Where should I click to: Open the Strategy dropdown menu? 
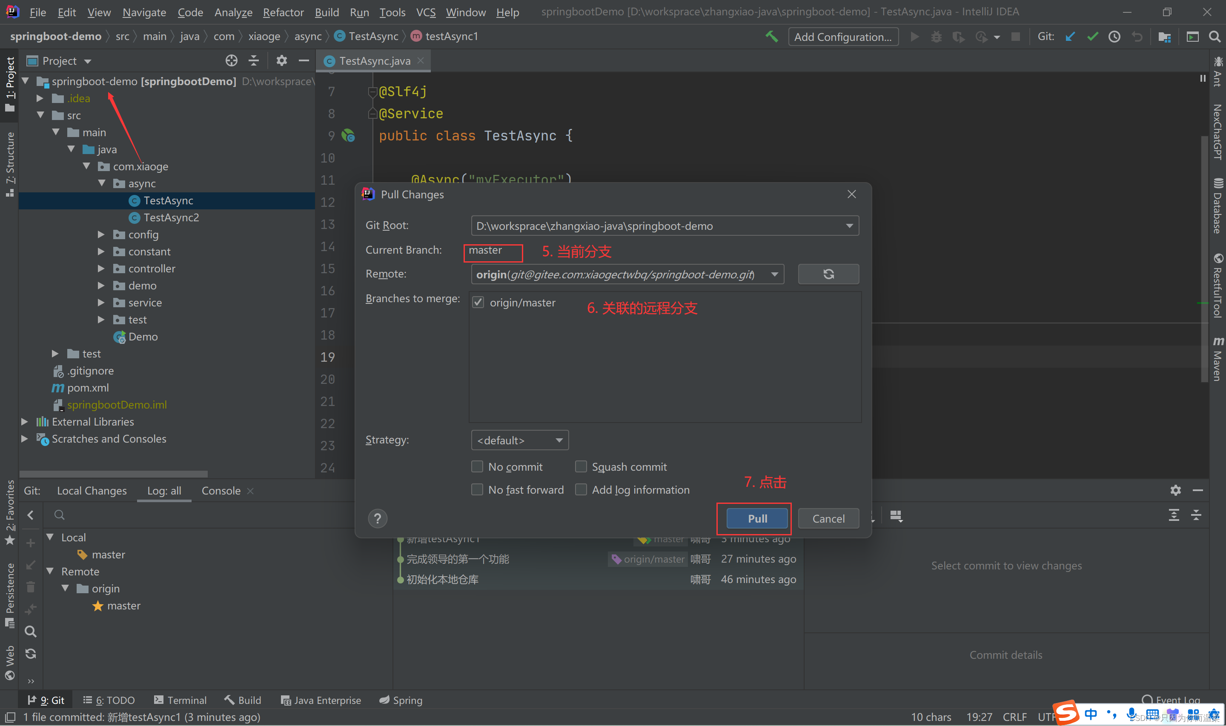click(x=518, y=440)
